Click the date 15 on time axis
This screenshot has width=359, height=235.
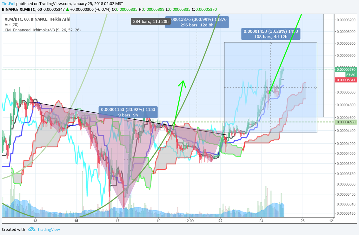76,221
